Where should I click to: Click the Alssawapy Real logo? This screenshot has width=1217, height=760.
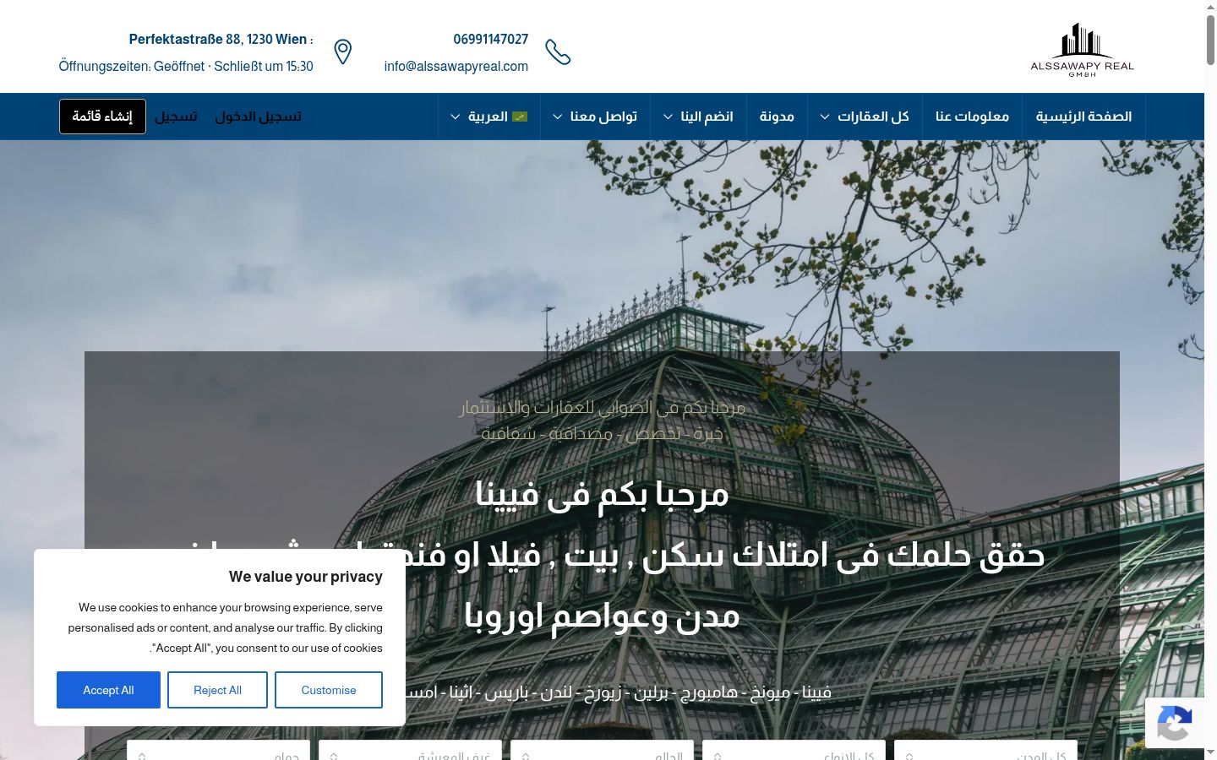[x=1082, y=50]
